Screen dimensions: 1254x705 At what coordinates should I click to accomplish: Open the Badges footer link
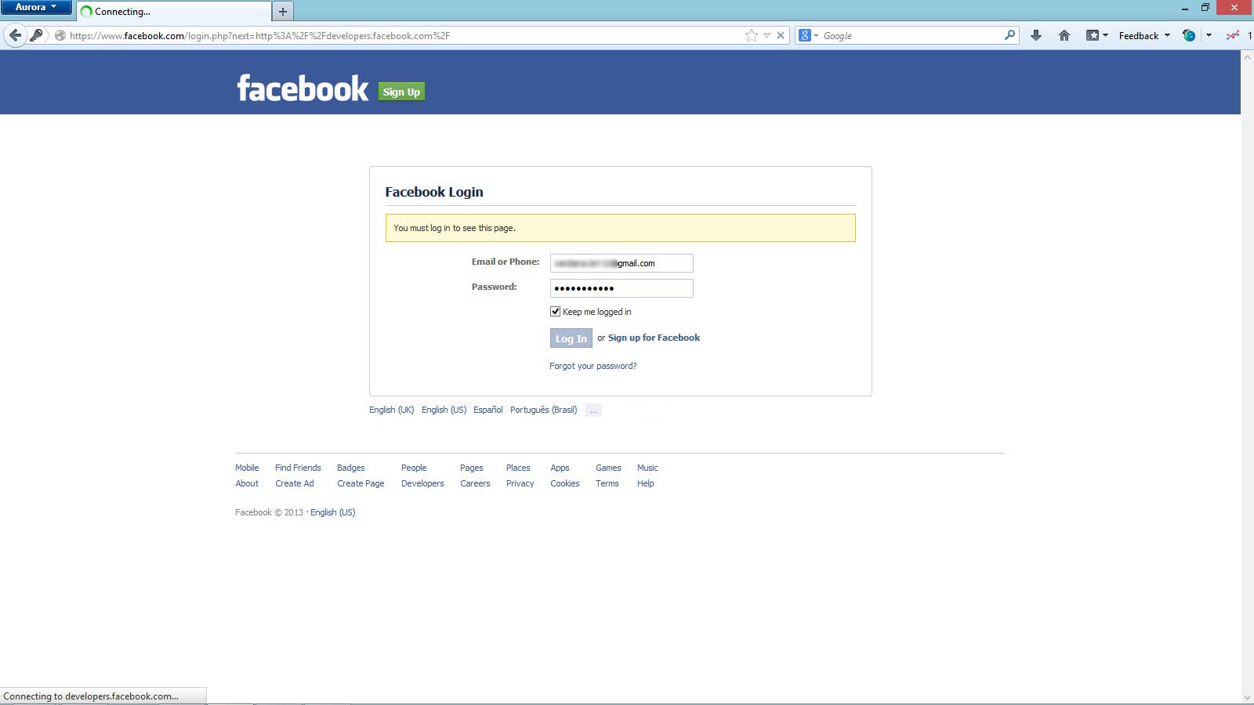coord(351,468)
